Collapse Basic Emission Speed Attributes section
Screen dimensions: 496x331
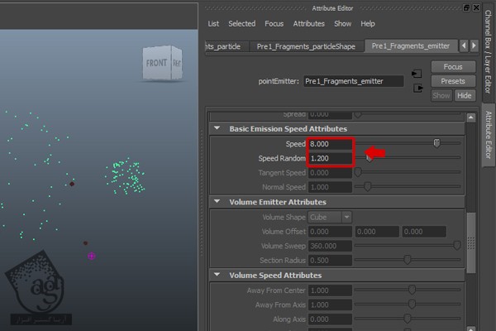click(x=217, y=128)
